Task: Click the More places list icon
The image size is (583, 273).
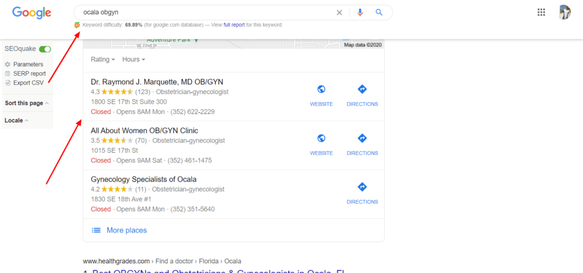Action: tap(96, 230)
